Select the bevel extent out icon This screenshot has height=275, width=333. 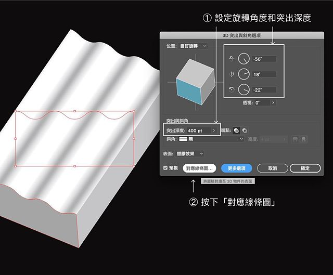click(295, 139)
